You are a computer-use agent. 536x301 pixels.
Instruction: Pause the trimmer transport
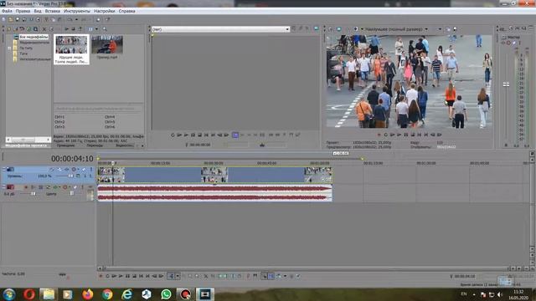[x=193, y=135]
